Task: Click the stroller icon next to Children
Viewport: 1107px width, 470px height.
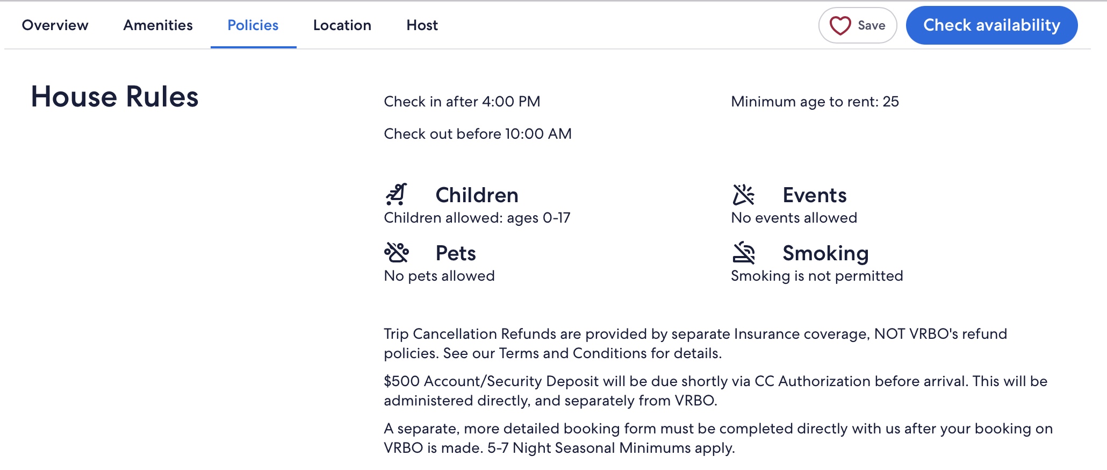Action: [x=397, y=195]
